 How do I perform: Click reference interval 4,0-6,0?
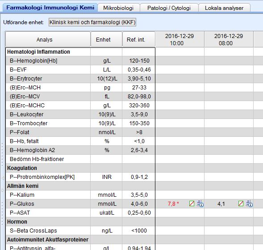coord(139,204)
